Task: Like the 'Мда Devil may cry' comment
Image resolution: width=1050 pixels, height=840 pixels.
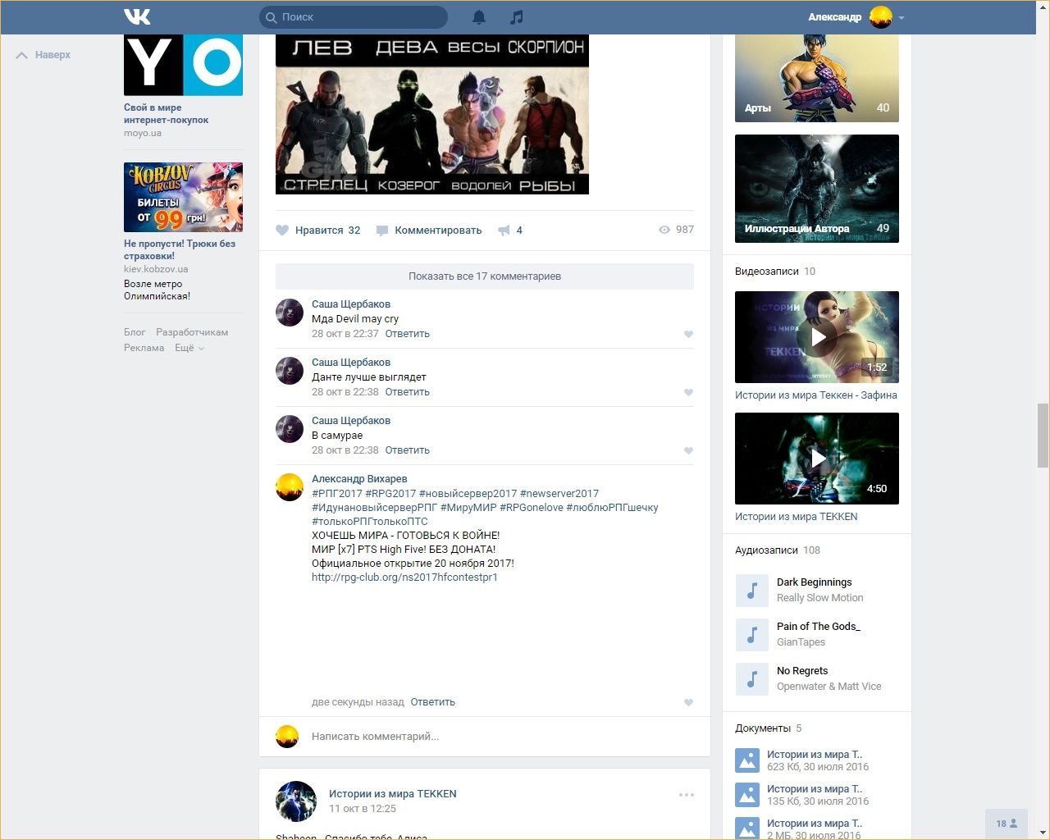Action: (x=688, y=334)
